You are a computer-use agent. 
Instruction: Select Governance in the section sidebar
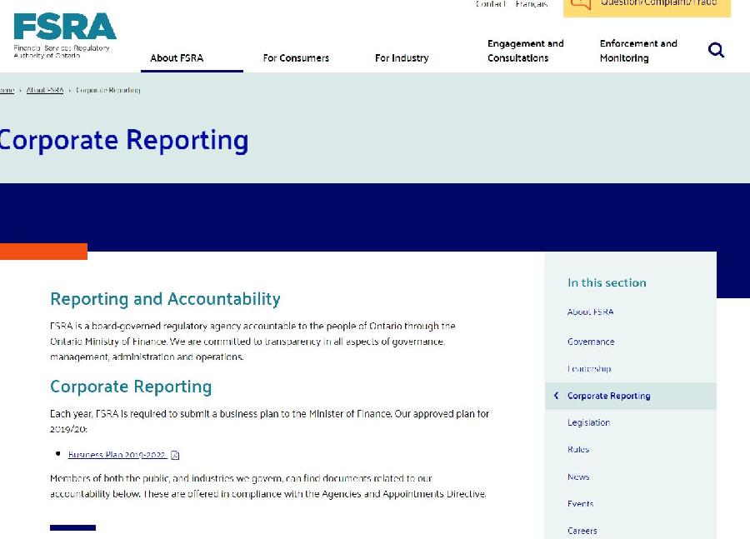pyautogui.click(x=591, y=342)
